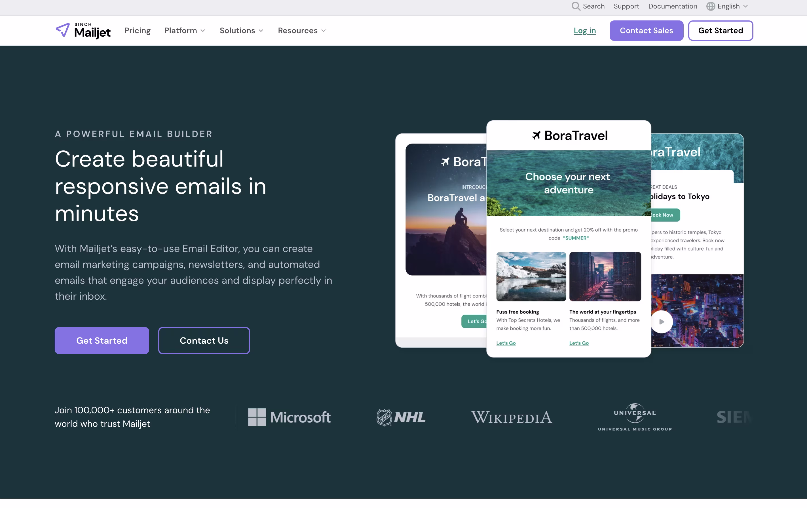Click the Contact Sales button
Viewport: 807px width, 508px height.
pos(646,31)
